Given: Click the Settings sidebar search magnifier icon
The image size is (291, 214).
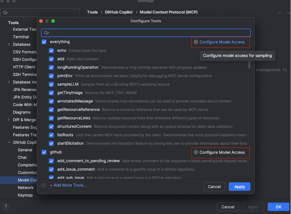Looking at the screenshot, I should tap(5, 13).
